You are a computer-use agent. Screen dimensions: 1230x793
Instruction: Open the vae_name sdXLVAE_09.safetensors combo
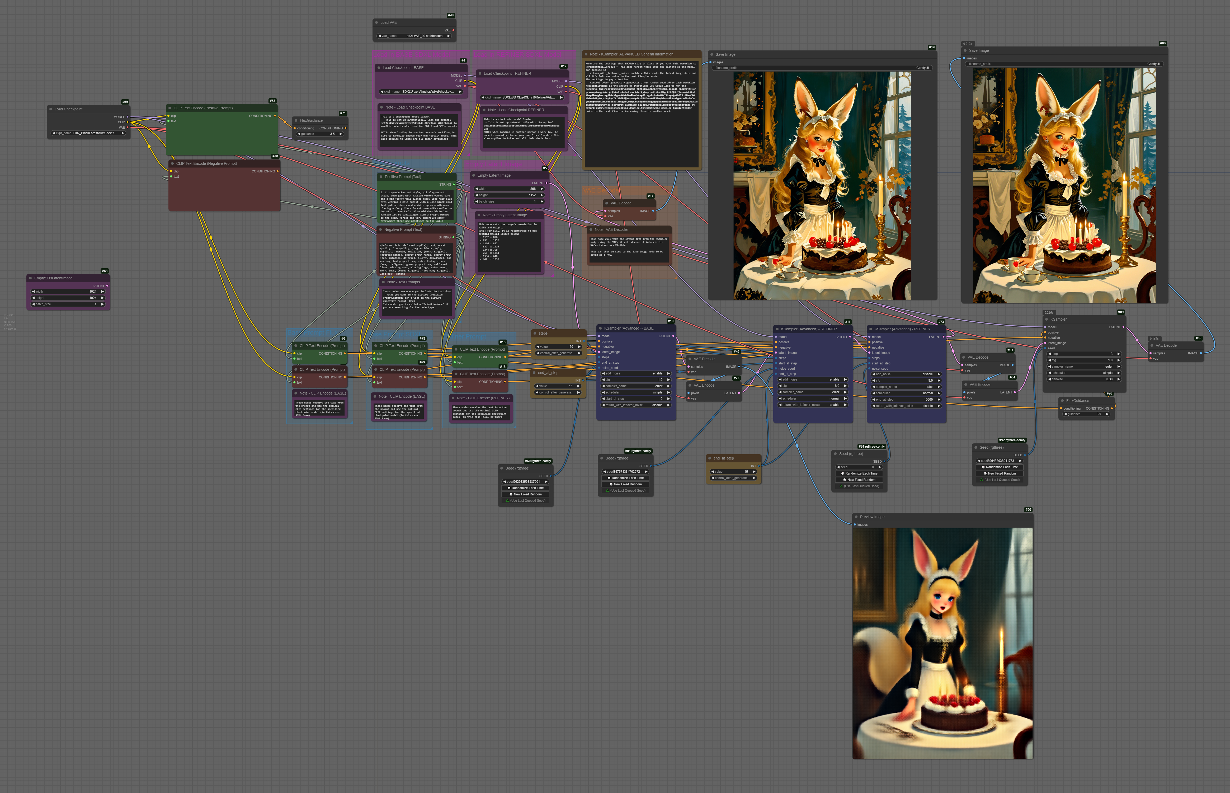(x=414, y=36)
